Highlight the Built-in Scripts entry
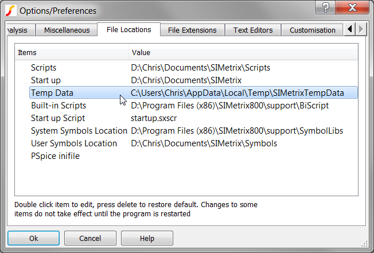The image size is (374, 253). pyautogui.click(x=59, y=106)
